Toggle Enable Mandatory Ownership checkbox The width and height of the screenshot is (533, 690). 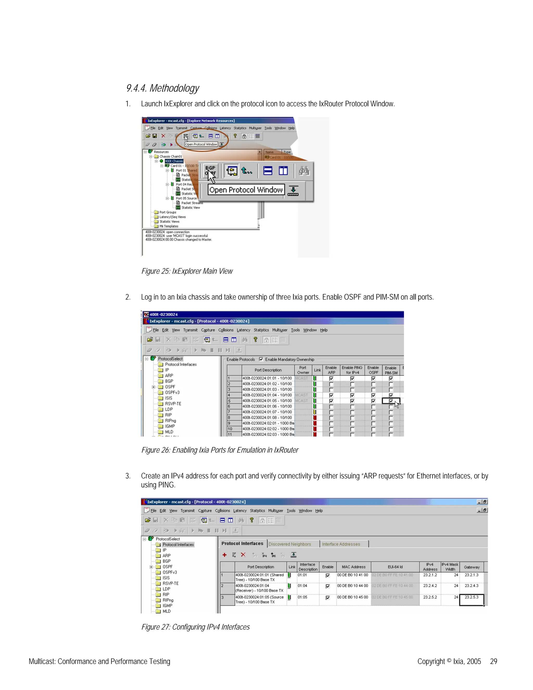[261, 359]
